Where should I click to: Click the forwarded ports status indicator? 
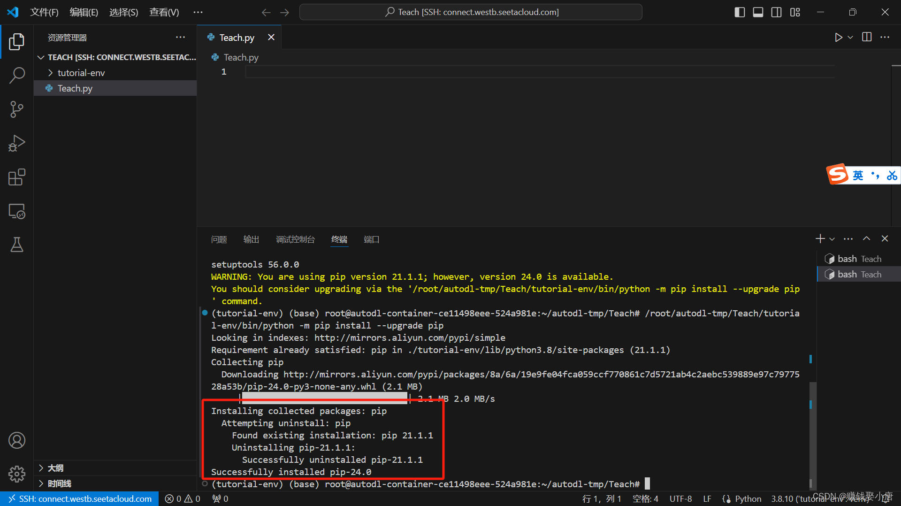point(220,498)
